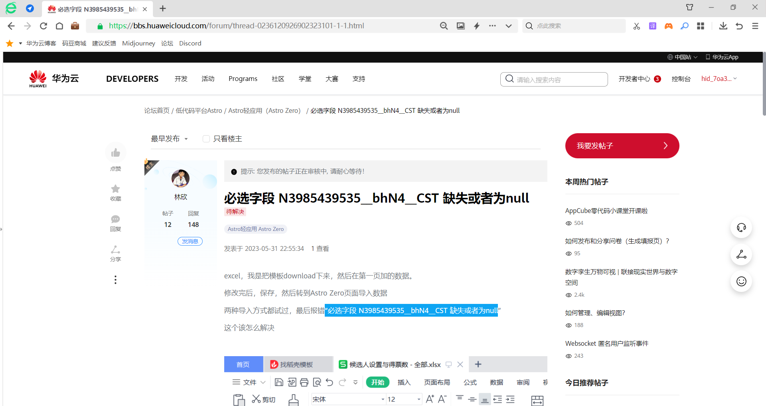The width and height of the screenshot is (766, 406).
Task: Click the reply speech bubble icon
Action: tap(116, 219)
